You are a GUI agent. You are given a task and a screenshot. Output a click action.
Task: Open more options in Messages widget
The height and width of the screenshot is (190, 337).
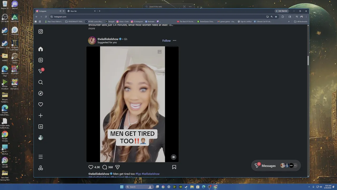tap(295, 166)
